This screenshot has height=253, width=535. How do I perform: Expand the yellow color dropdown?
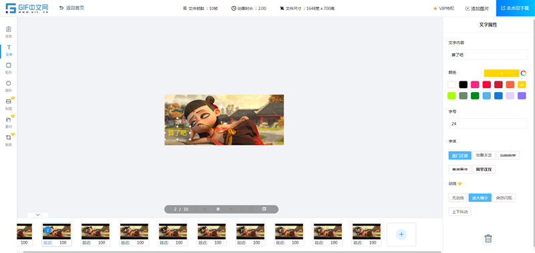point(502,73)
